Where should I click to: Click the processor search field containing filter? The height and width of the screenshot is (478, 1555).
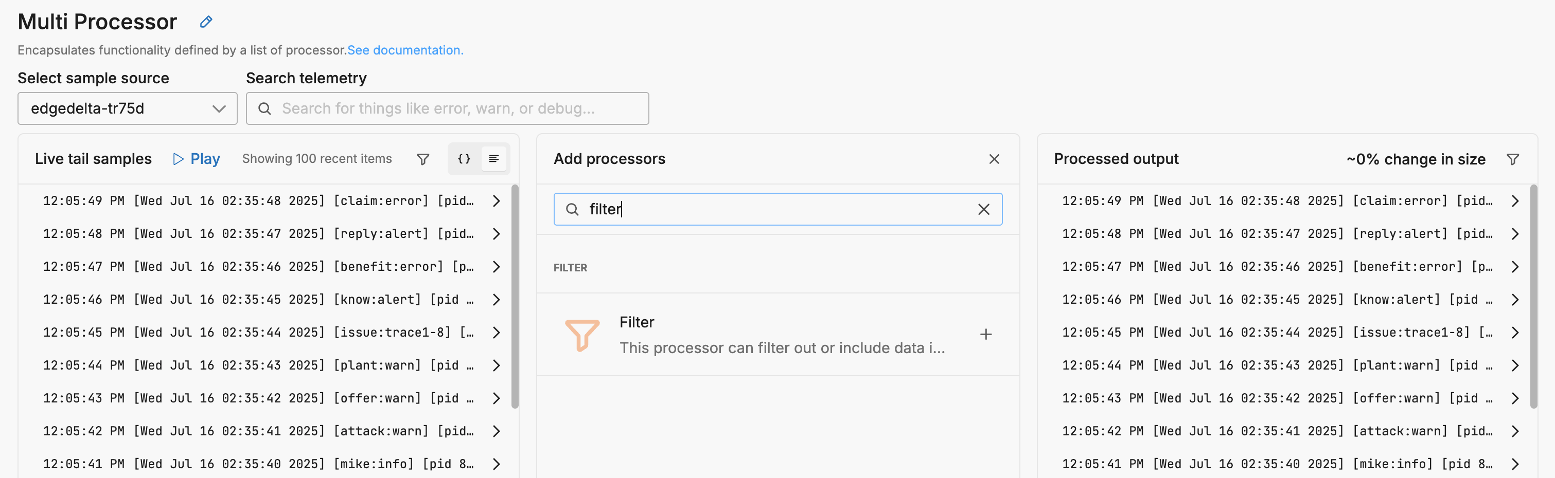click(777, 209)
